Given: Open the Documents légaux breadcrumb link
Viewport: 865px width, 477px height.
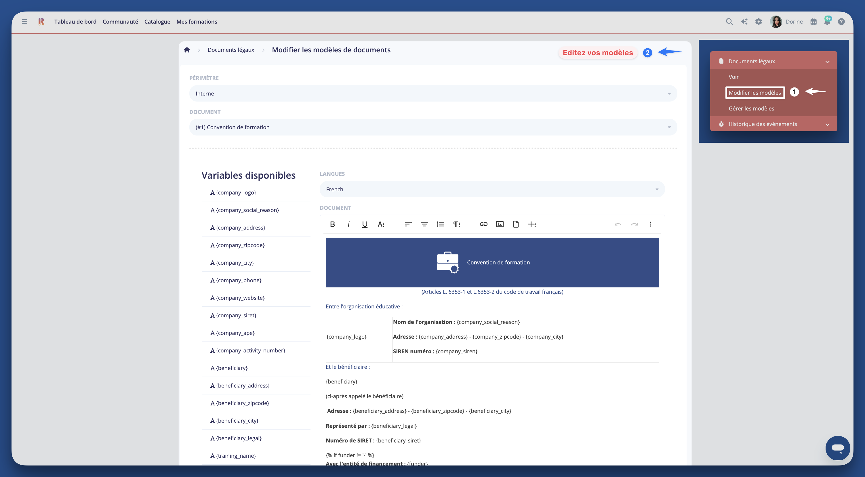Looking at the screenshot, I should 231,50.
